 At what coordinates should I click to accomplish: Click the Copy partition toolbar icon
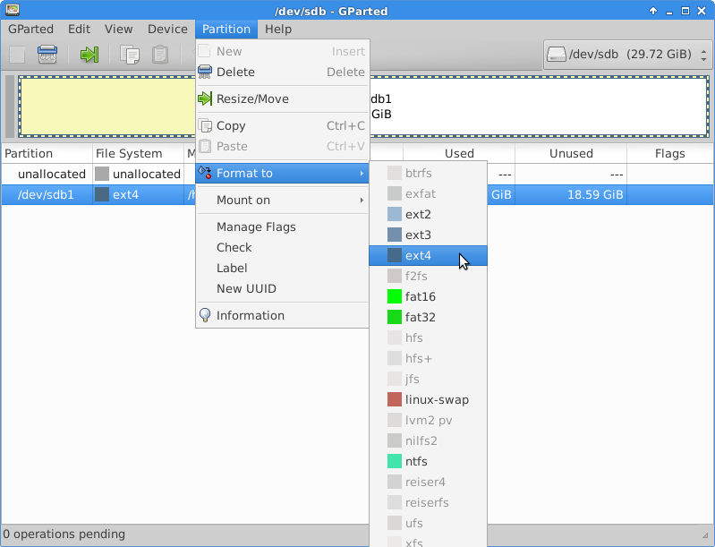[130, 55]
